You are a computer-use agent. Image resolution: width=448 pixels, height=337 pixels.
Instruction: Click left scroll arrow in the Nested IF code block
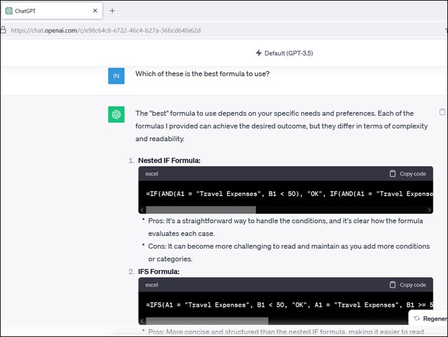[142, 210]
